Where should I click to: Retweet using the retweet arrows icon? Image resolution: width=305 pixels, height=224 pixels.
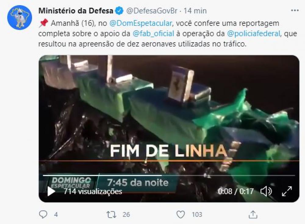coord(111,215)
